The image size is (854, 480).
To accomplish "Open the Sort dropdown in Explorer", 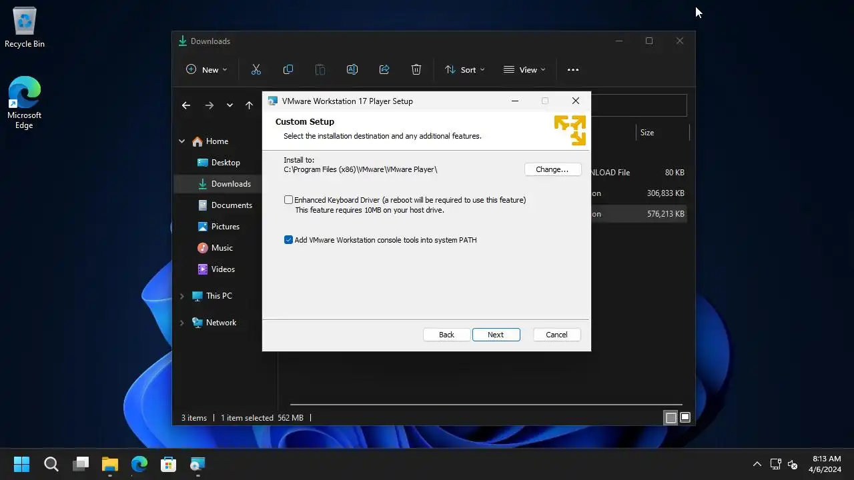I will [x=464, y=69].
